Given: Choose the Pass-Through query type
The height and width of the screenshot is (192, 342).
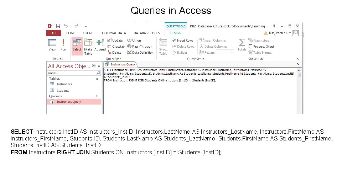Looking at the screenshot, I should tap(140, 46).
